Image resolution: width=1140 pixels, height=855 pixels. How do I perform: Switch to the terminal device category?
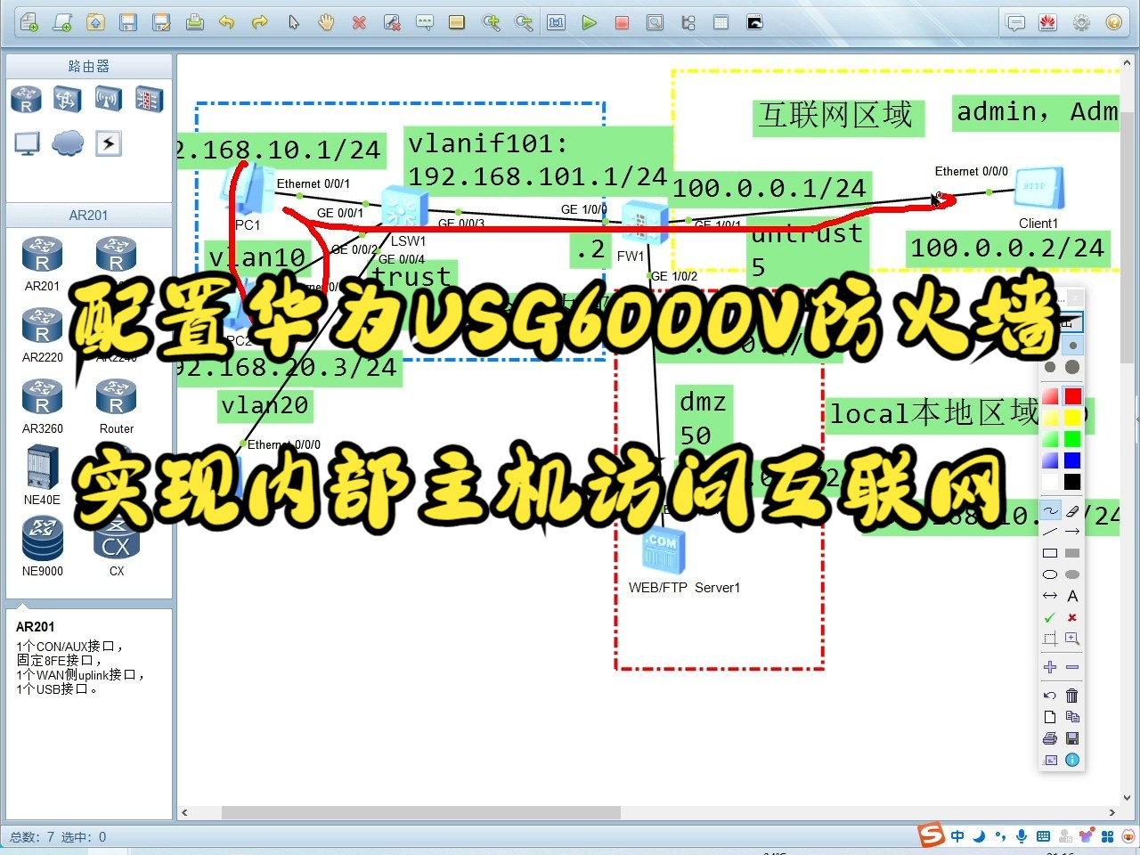point(26,142)
